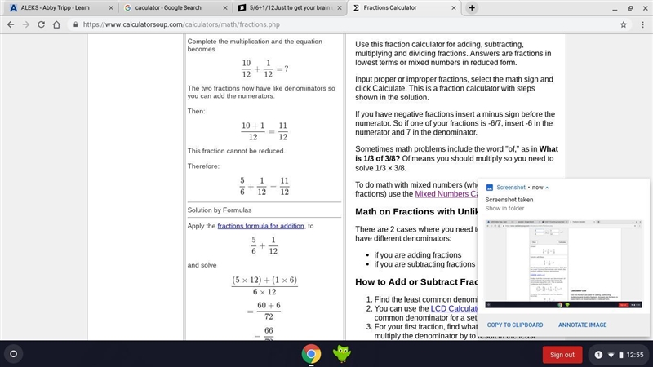Close the 5/6+1/12 brain tab
Viewport: 653px width, 367px height.
(340, 8)
